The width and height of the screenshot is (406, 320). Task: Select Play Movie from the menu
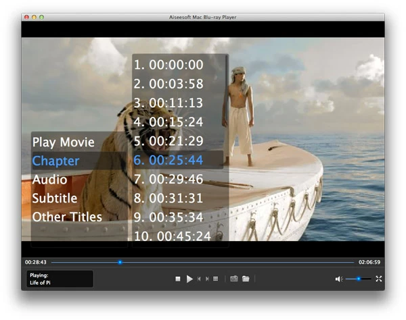[64, 142]
